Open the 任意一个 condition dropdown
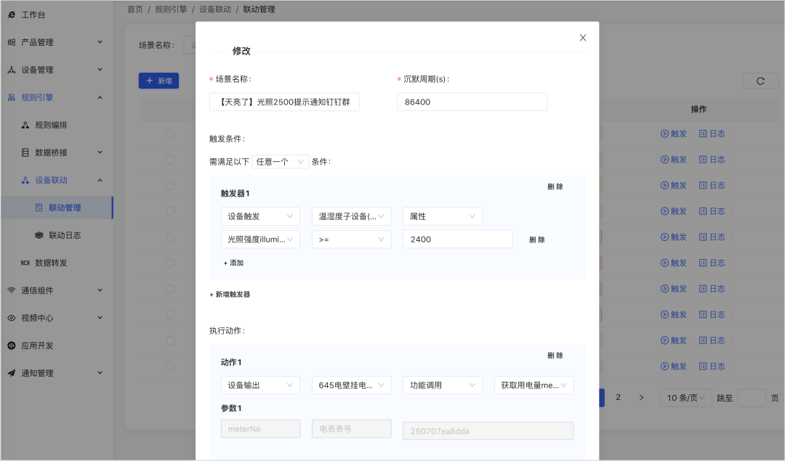 [280, 161]
